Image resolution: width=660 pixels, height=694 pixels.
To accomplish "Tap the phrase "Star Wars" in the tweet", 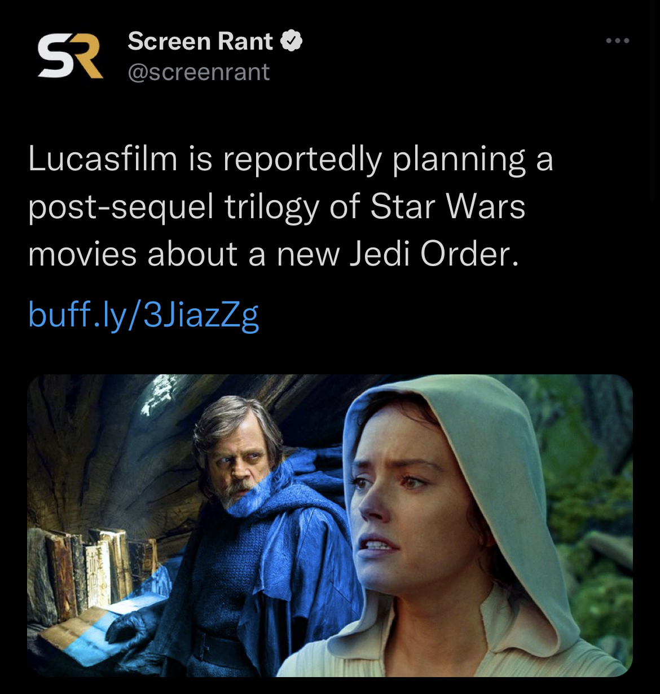I will 447,206.
